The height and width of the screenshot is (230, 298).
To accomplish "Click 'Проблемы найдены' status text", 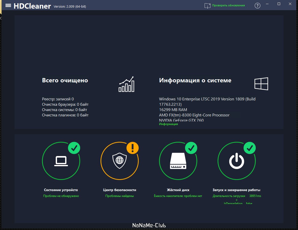I will coord(120,196).
